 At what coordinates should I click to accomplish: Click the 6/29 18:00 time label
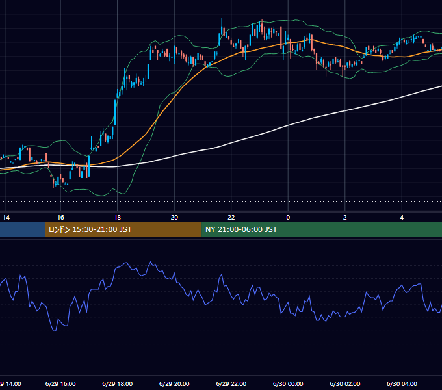point(117,383)
